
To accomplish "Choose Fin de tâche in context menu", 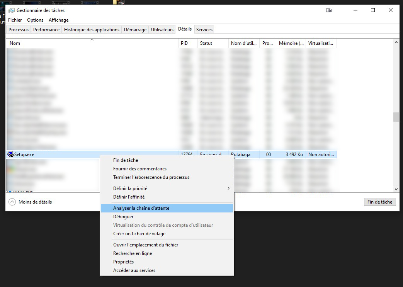I will [x=126, y=160].
